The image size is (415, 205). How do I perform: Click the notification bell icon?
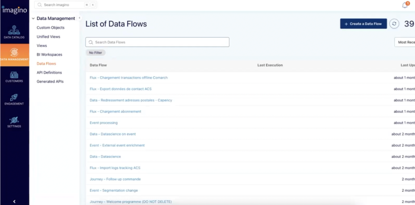tap(405, 5)
